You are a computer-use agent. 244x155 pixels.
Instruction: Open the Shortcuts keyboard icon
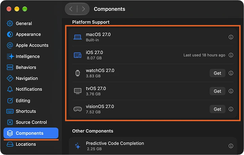10,111
